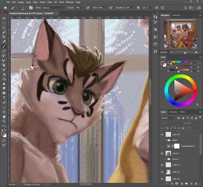This screenshot has width=203, height=187.
Task: Expand the Group 1 folder
Action: 166,159
